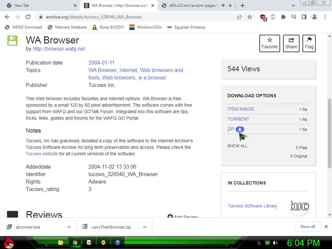Open the Extensions puzzle piece menu
Image resolution: width=332 pixels, height=249 pixels.
tap(283, 17)
